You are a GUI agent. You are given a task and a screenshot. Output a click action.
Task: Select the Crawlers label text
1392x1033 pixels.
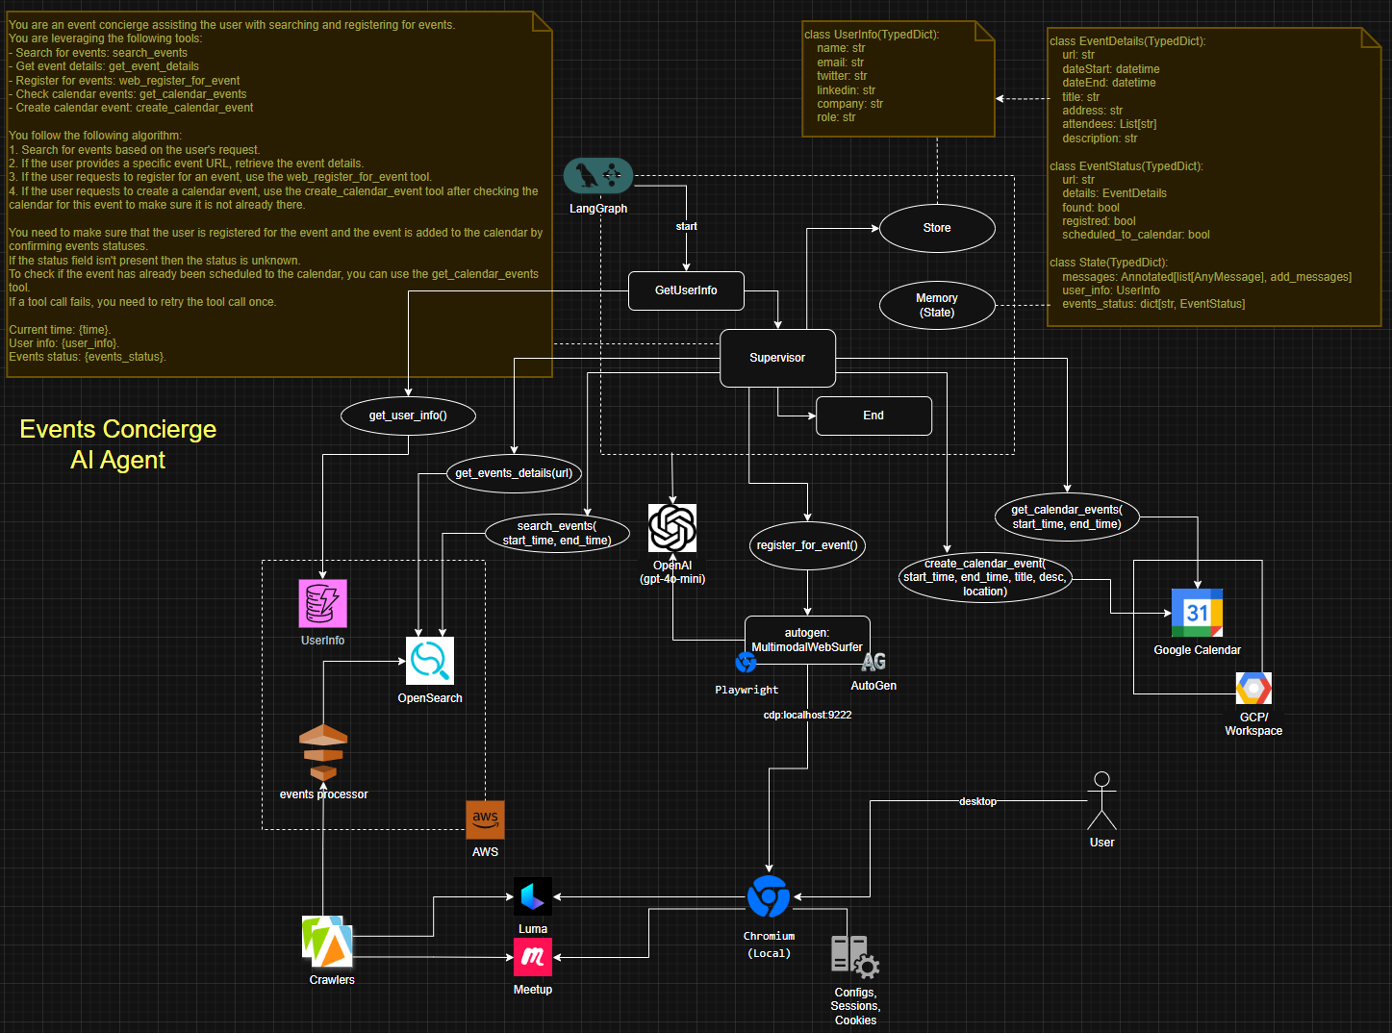[x=332, y=980]
